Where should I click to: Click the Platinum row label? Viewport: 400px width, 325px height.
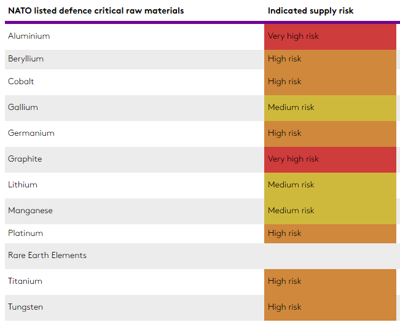point(26,233)
